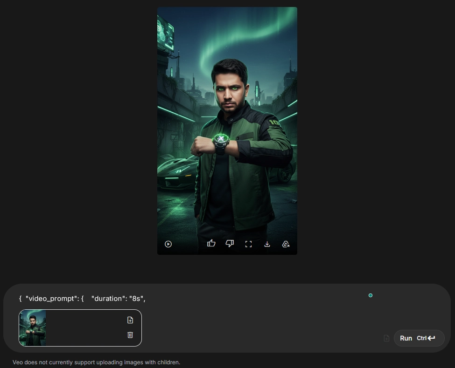
Task: Download the generated video
Action: (x=267, y=244)
